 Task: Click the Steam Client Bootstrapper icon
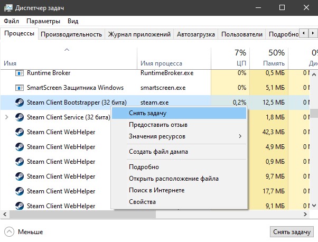click(x=20, y=103)
